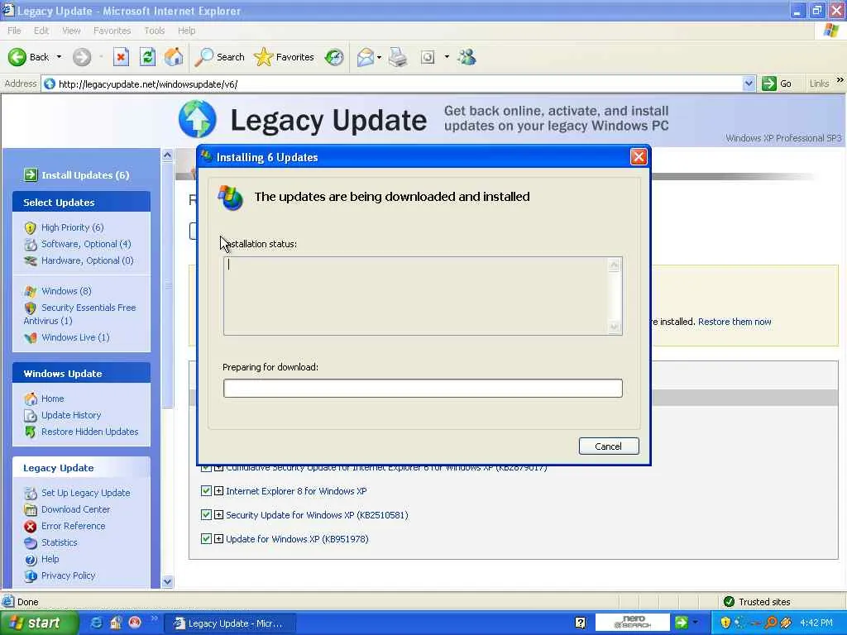Click the Legacy Update taskbar button
This screenshot has width=847, height=635.
(x=230, y=623)
